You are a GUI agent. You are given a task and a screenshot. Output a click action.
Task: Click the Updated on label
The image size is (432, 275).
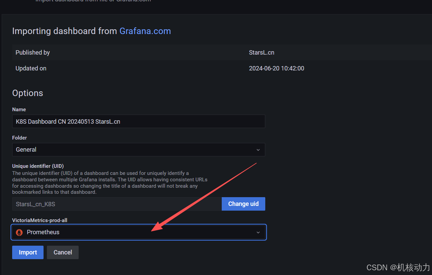(31, 68)
